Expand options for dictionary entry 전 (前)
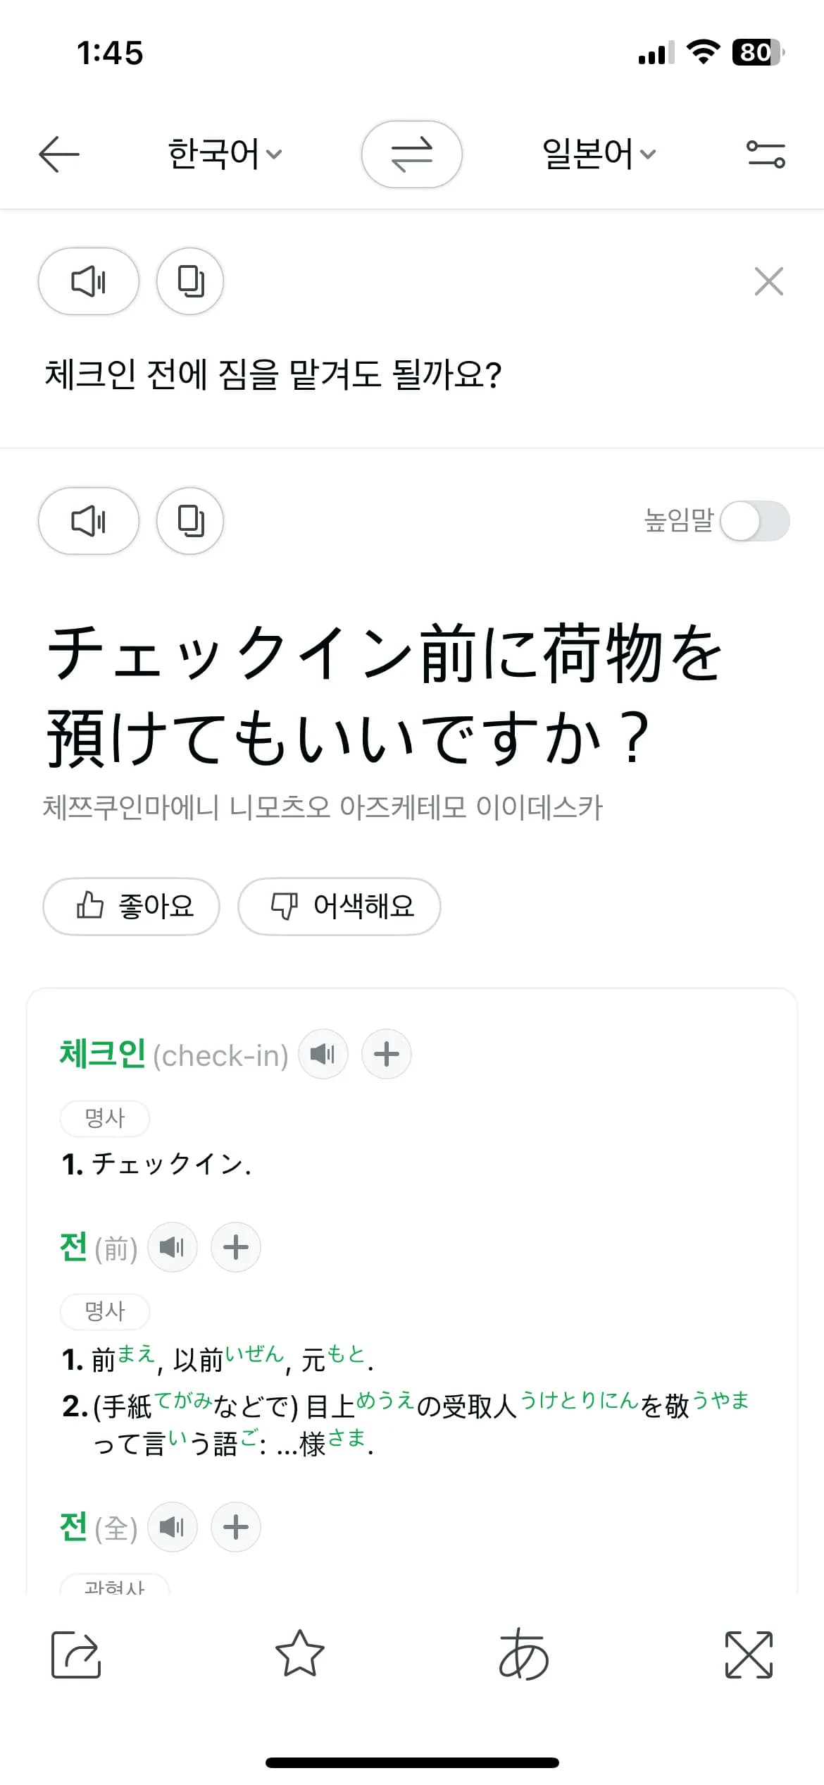The height and width of the screenshot is (1785, 824). [235, 1246]
